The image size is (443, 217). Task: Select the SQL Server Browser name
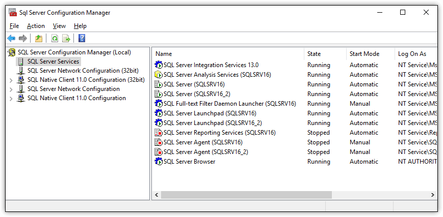189,162
